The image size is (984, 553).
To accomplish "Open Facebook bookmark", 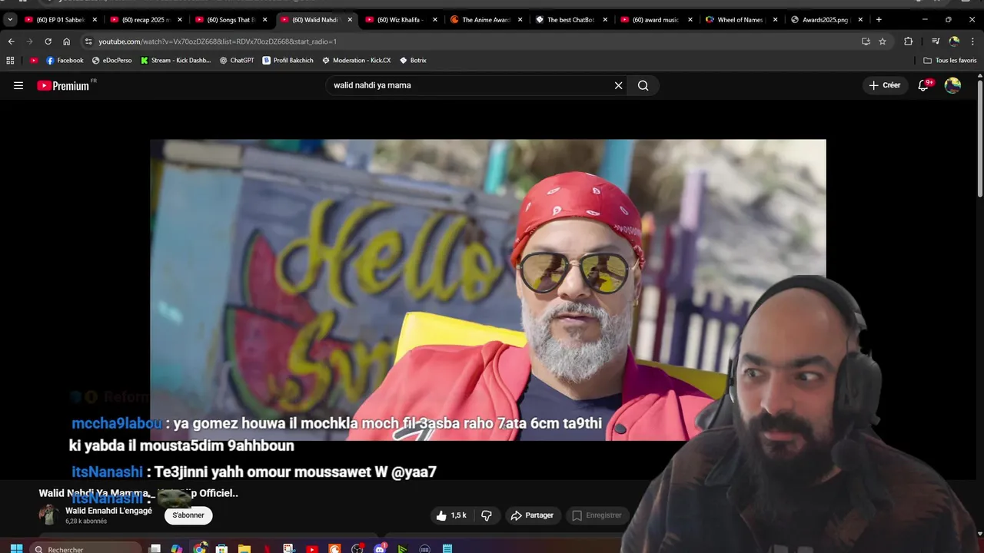I will point(65,60).
